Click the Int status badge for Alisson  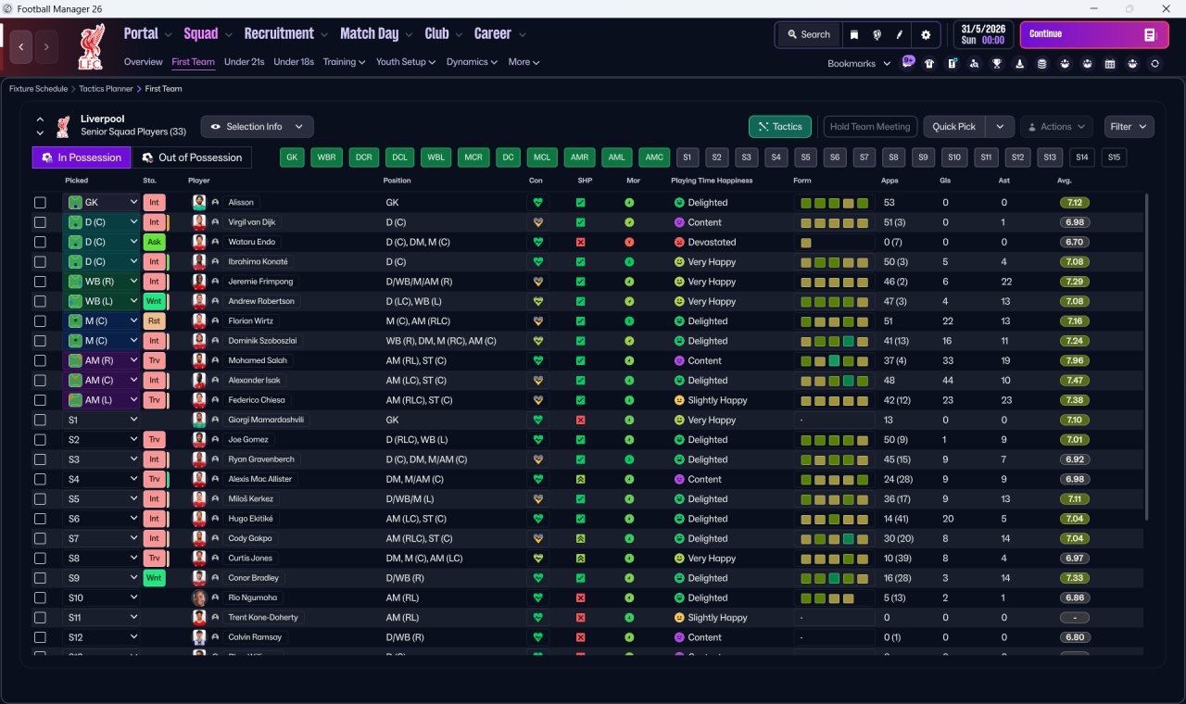pos(155,202)
